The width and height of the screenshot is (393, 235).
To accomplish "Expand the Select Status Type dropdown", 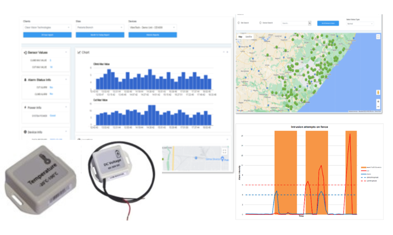I will coord(358,23).
